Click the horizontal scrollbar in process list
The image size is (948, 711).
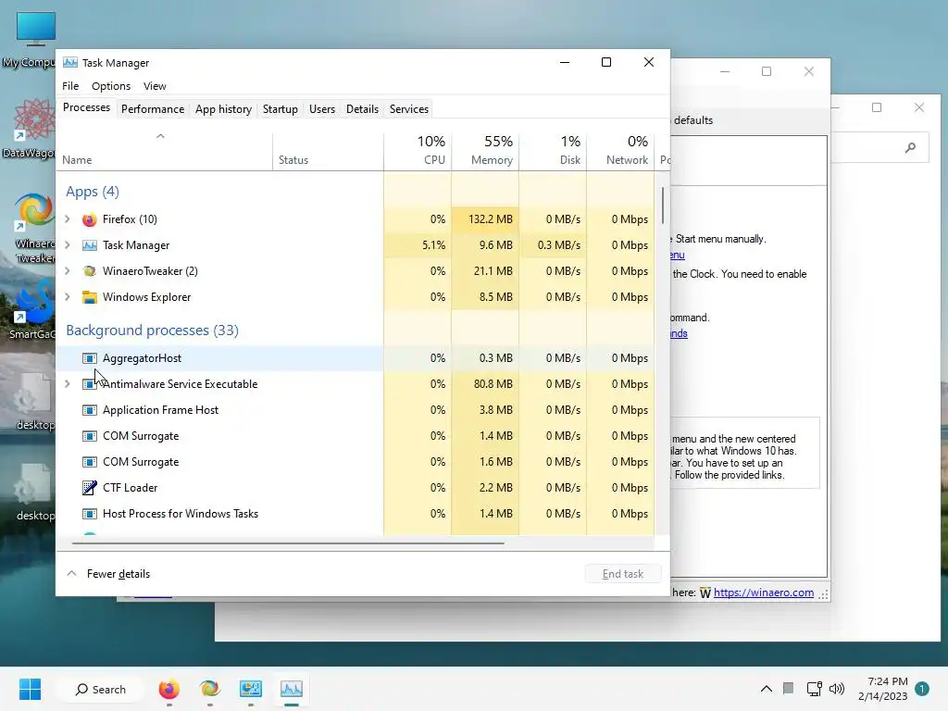(288, 543)
